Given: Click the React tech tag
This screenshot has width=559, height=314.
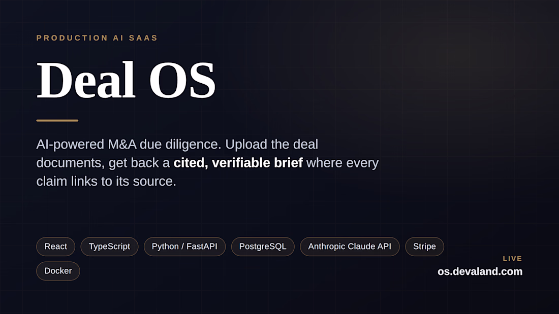Looking at the screenshot, I should coord(55,247).
